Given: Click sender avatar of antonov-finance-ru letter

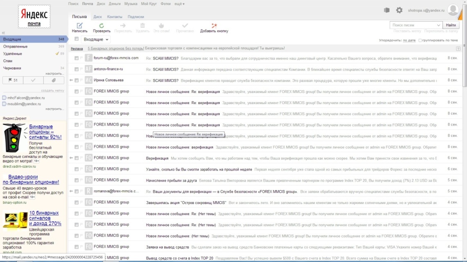Looking at the screenshot, I should [88, 69].
